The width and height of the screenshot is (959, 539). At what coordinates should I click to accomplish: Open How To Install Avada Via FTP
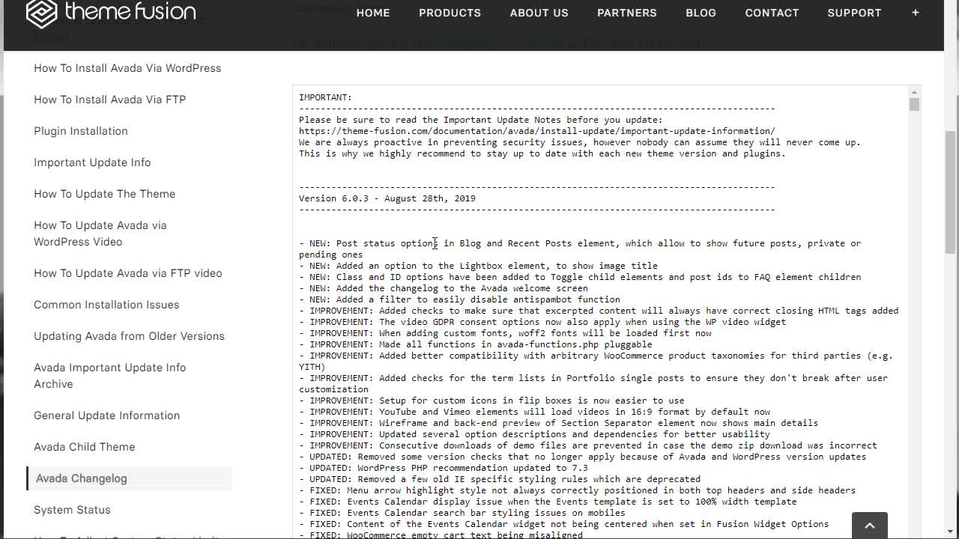[109, 100]
